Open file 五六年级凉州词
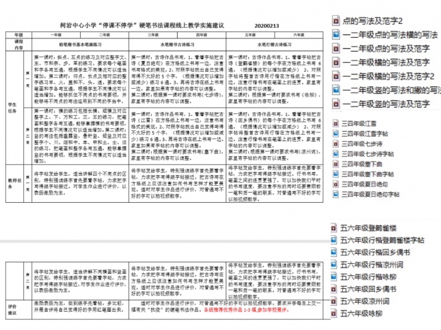This screenshot has width=441, height=330. click(x=364, y=301)
